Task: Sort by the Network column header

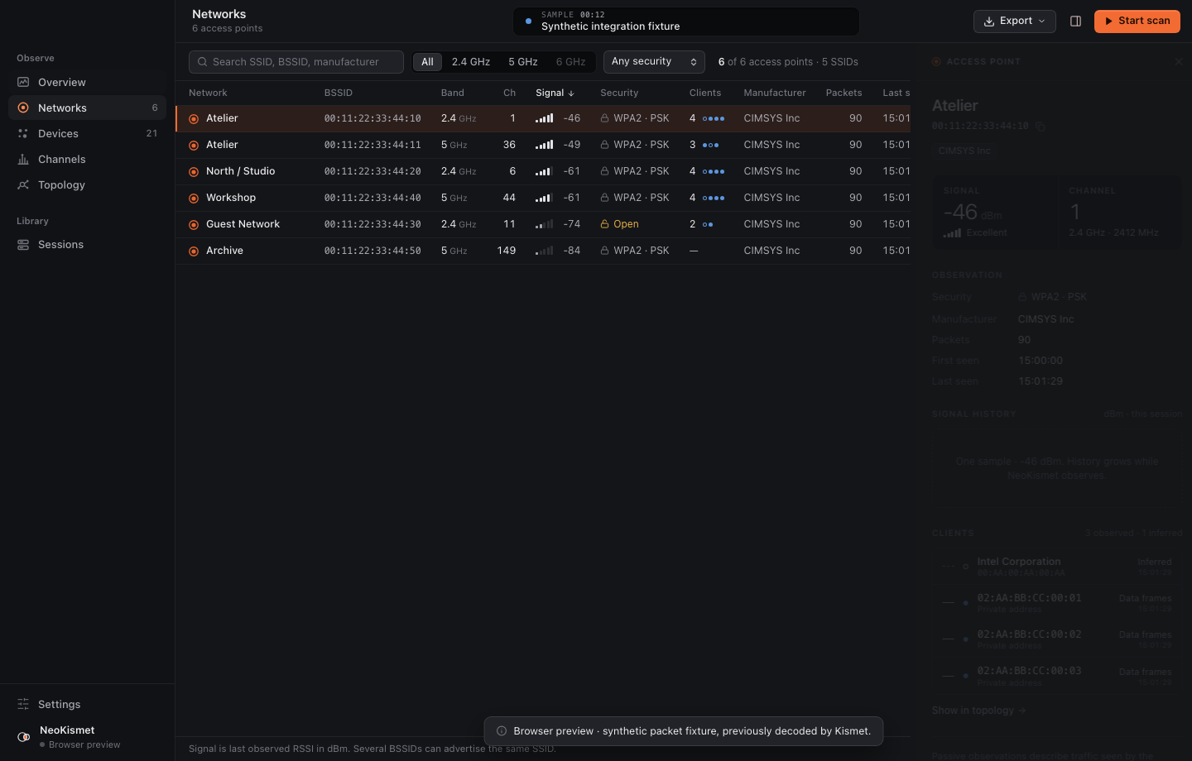Action: point(208,93)
